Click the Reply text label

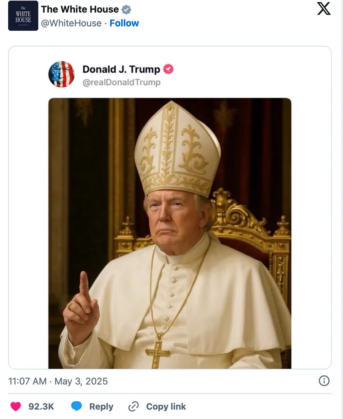101,407
